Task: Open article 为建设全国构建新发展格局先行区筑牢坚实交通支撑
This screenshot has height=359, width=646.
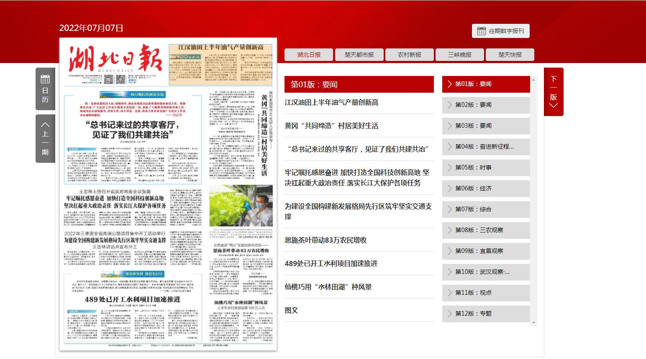Action: [x=358, y=211]
